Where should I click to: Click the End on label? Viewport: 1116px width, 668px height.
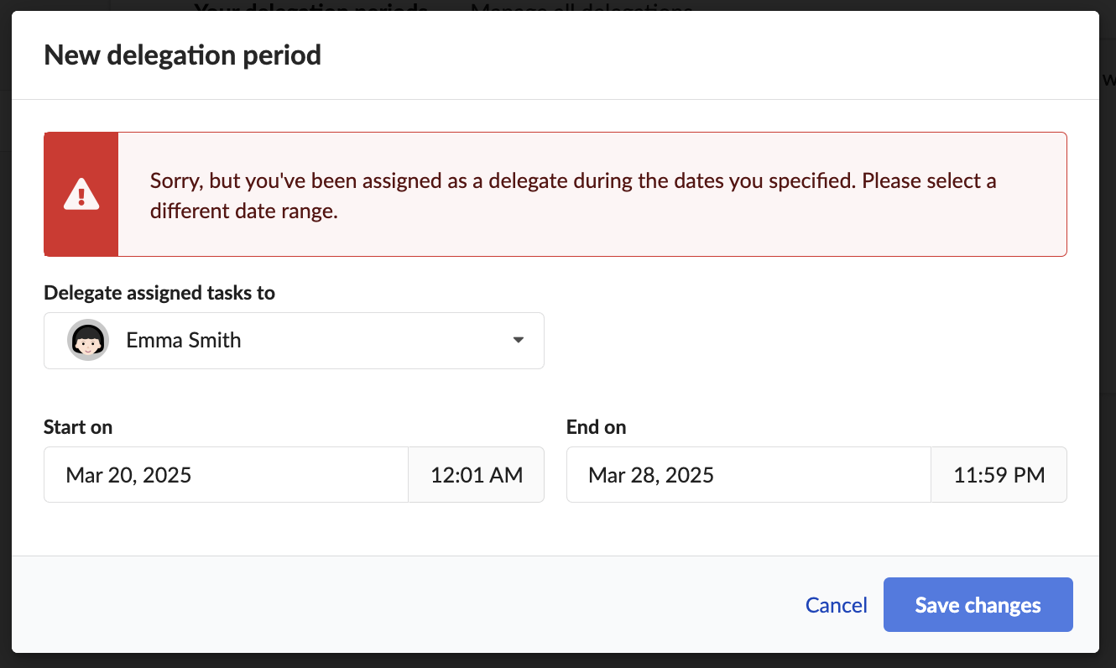(x=597, y=427)
